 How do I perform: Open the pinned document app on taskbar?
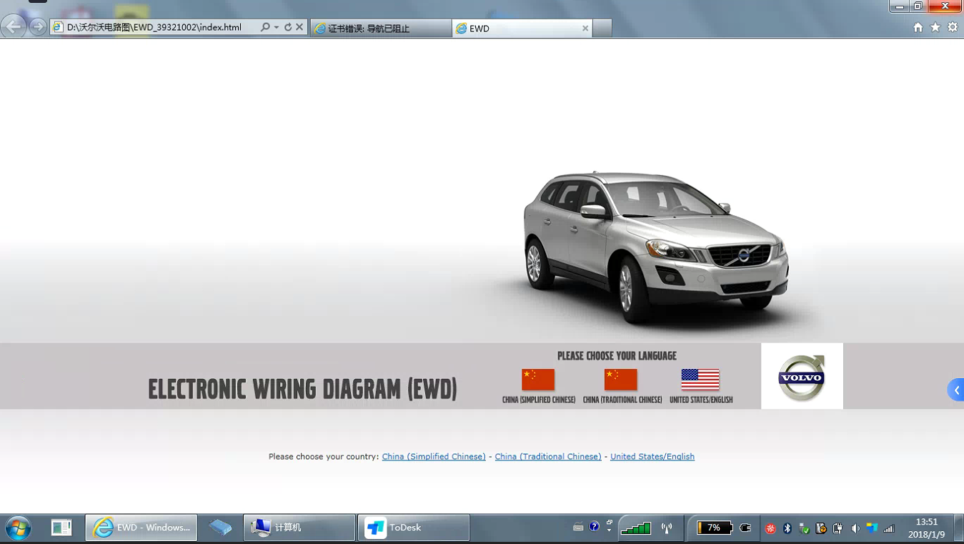[x=61, y=528]
